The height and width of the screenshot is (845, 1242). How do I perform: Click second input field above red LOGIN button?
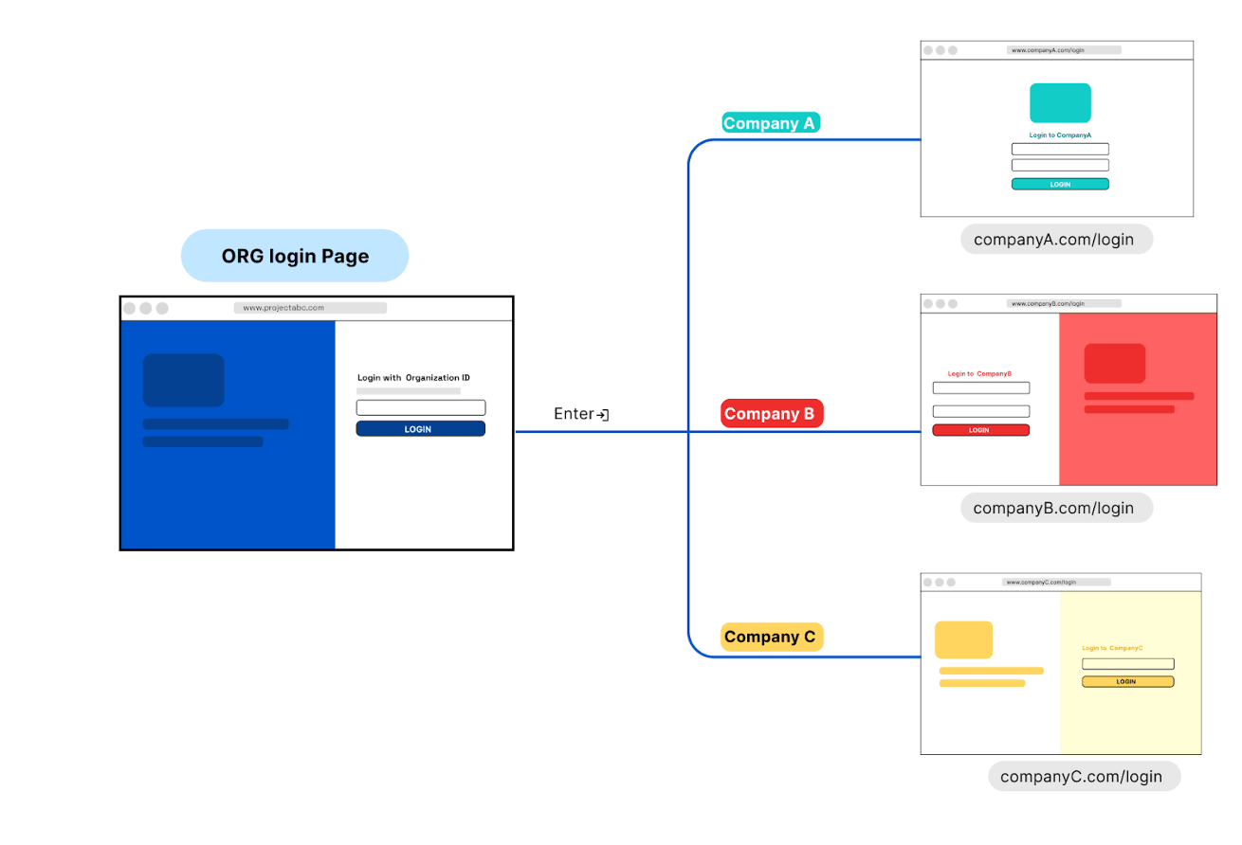point(980,411)
